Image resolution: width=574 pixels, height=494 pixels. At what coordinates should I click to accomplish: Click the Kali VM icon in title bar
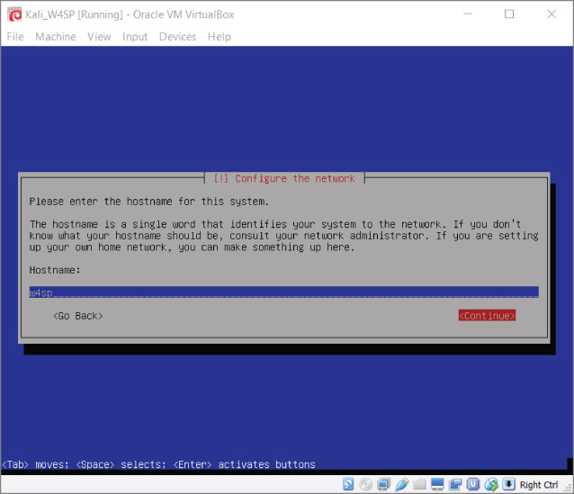[x=14, y=14]
